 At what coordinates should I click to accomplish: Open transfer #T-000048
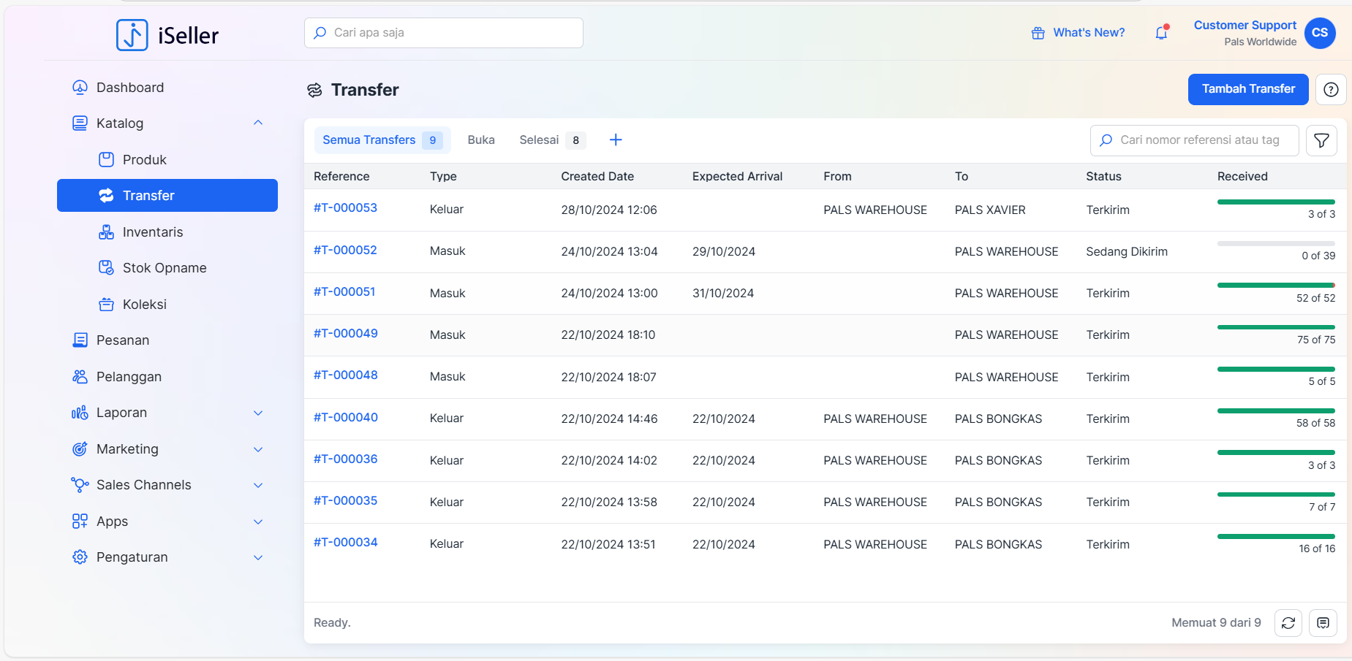pyautogui.click(x=346, y=375)
